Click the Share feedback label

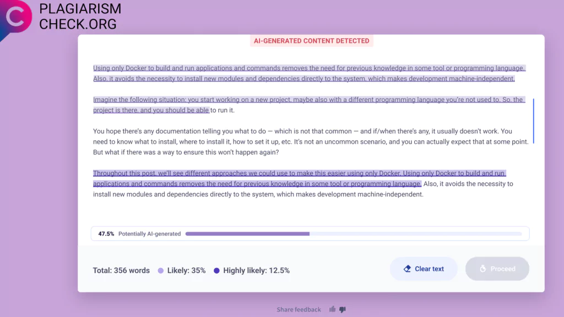point(299,309)
